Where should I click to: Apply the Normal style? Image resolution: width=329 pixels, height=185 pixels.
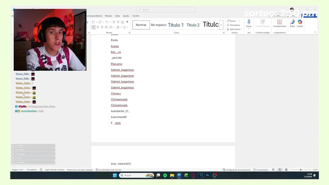pyautogui.click(x=141, y=25)
